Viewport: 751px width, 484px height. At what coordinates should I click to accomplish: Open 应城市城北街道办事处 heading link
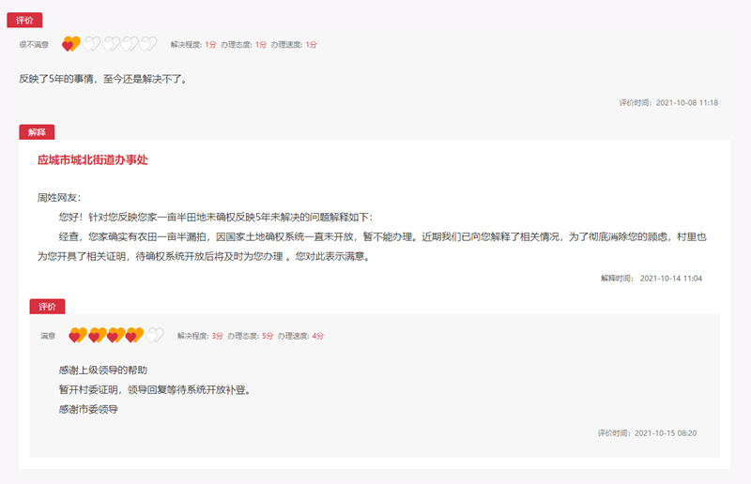coord(93,160)
